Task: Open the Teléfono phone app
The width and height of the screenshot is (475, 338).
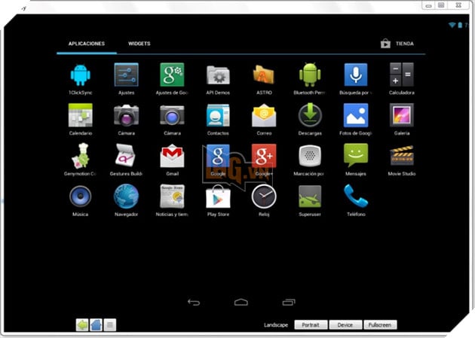Action: [x=356, y=196]
